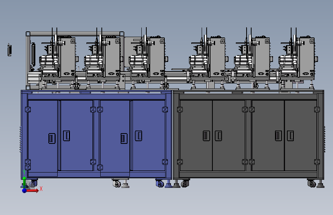Select the upper-right hinge on the gray cabinet's last door

coord(317,110)
